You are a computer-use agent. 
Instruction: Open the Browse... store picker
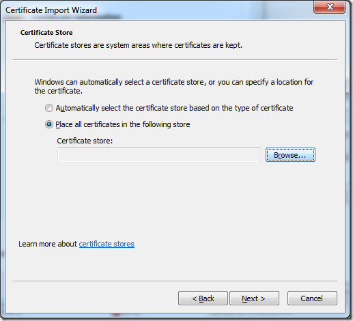290,155
